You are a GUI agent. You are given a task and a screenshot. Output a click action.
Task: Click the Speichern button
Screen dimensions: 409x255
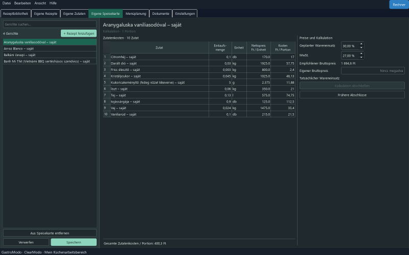[x=74, y=242]
